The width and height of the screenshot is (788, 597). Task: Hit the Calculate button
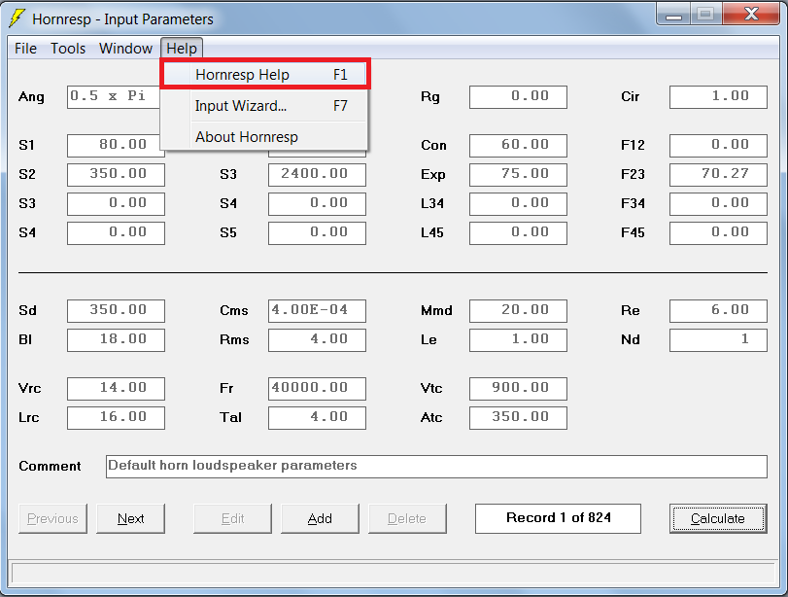718,518
